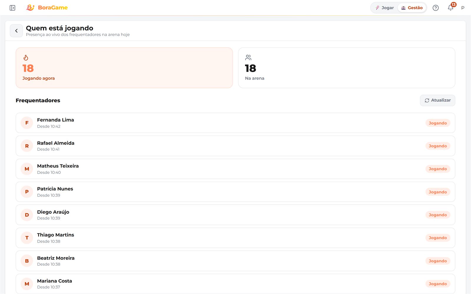Image resolution: width=471 pixels, height=294 pixels.
Task: Open Mariana Costa's name entry
Action: (54, 281)
